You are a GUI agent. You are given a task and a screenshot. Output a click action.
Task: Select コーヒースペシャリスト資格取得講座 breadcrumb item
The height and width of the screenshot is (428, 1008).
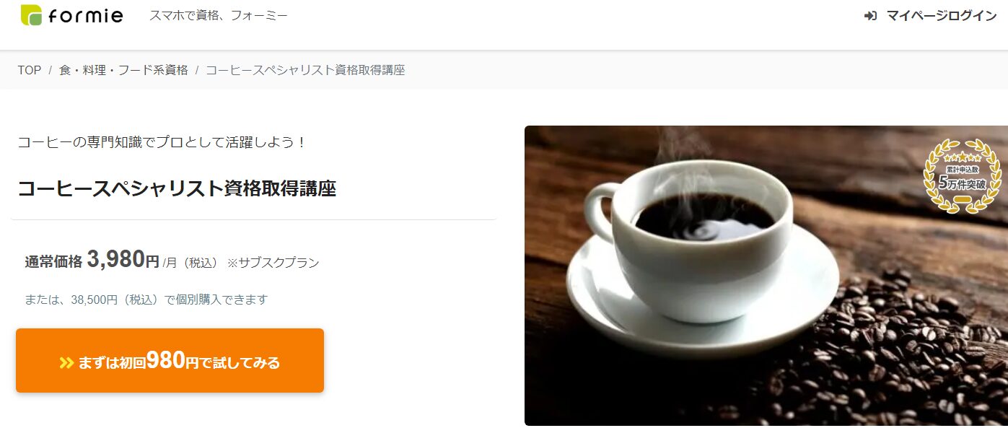coord(305,70)
